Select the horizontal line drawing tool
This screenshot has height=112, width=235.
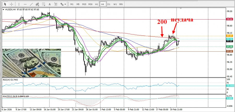25,4
